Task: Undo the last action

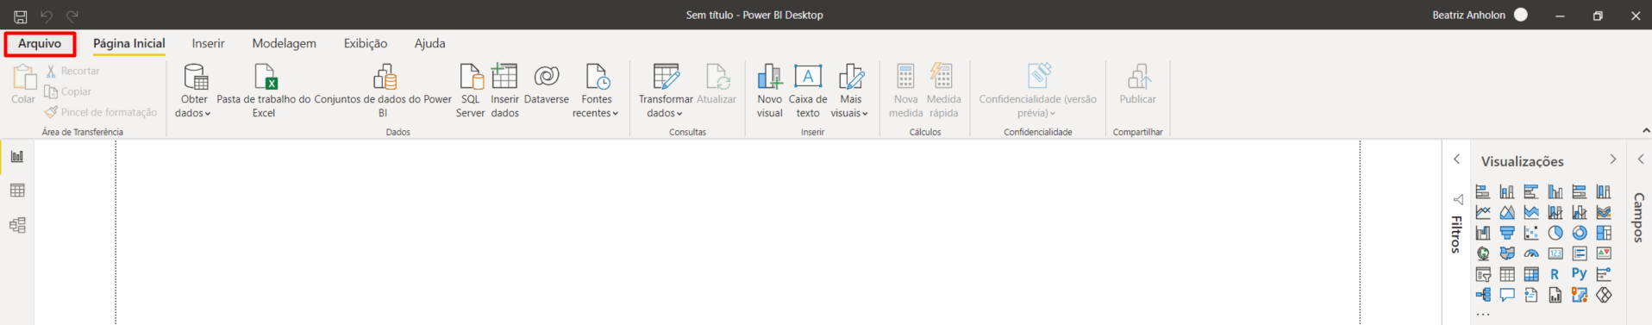Action: [47, 16]
